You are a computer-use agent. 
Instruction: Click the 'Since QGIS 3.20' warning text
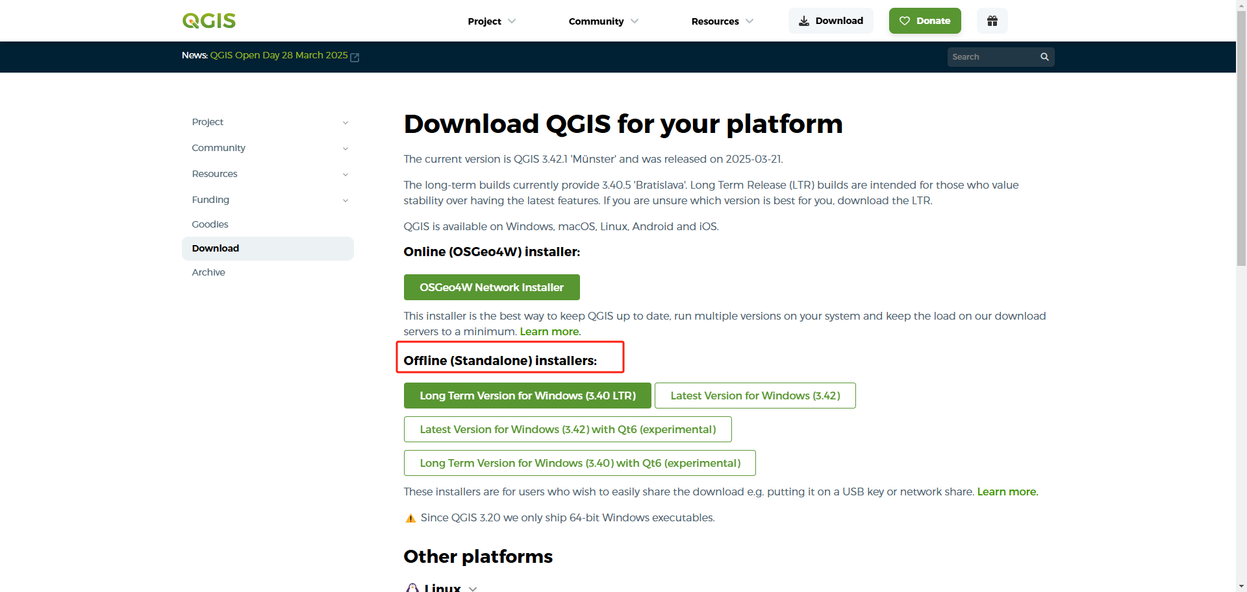tap(568, 517)
